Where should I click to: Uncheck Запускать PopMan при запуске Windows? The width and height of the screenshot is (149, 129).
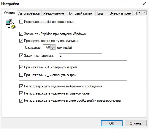pos(21,34)
